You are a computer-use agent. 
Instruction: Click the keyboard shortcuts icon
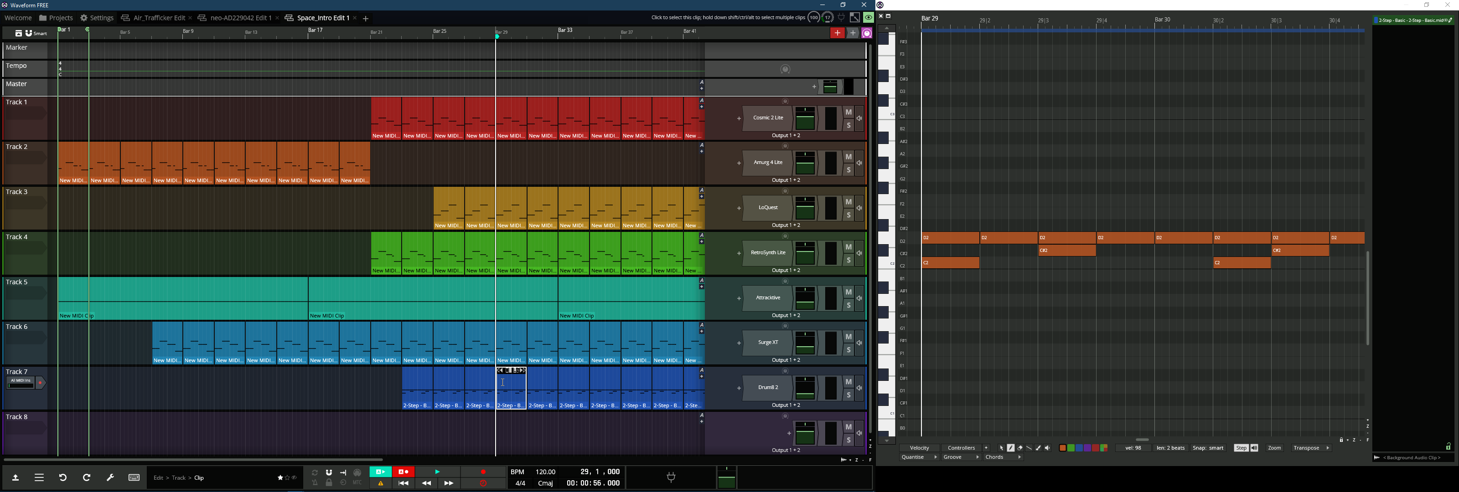point(134,478)
